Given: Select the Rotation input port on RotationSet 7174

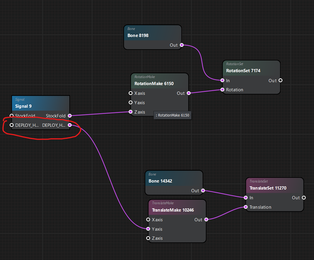Looking at the screenshot, I should pyautogui.click(x=222, y=90).
